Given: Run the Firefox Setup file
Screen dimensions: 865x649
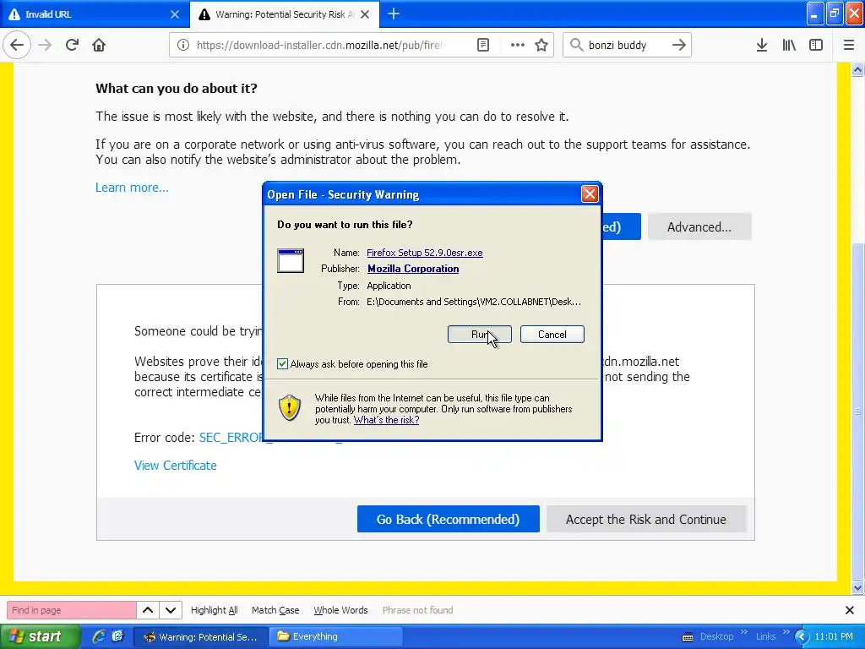Looking at the screenshot, I should (x=480, y=335).
